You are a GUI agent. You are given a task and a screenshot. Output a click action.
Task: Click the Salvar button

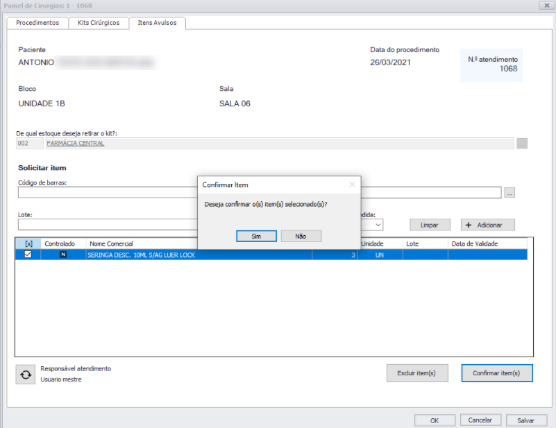pos(526,420)
